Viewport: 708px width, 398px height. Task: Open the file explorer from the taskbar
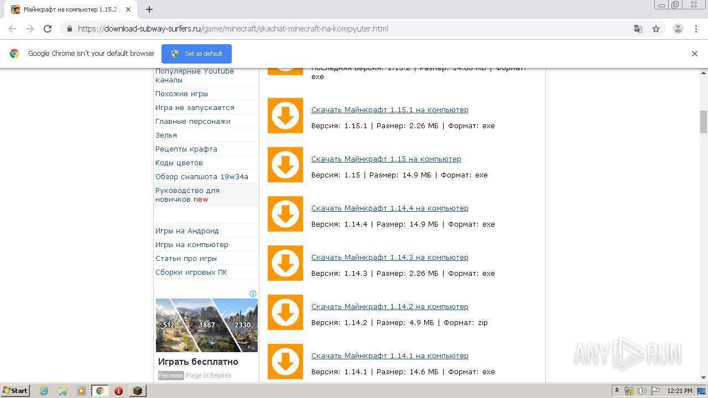[x=63, y=391]
